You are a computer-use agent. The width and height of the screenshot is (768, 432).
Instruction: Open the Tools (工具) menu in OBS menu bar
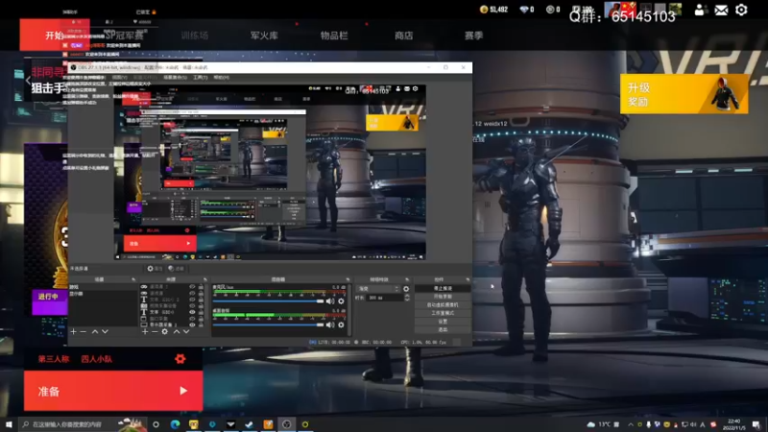coord(200,78)
